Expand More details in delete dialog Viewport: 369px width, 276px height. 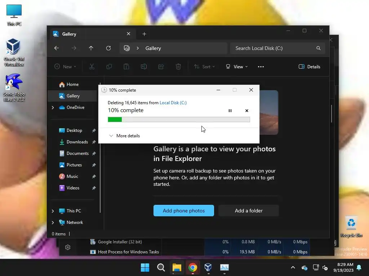point(124,135)
